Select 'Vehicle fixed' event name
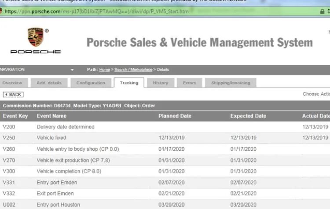Image resolution: width=330 pixels, height=209 pixels. coord(51,138)
